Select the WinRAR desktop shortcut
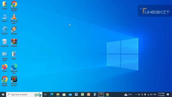Image resolution: width=172 pixels, height=97 pixels. pos(14,43)
